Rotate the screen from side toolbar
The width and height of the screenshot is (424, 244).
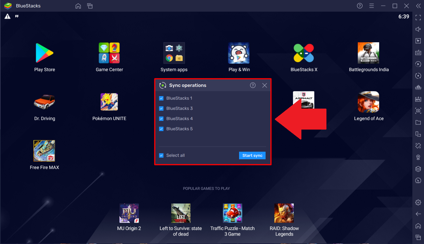[418, 146]
